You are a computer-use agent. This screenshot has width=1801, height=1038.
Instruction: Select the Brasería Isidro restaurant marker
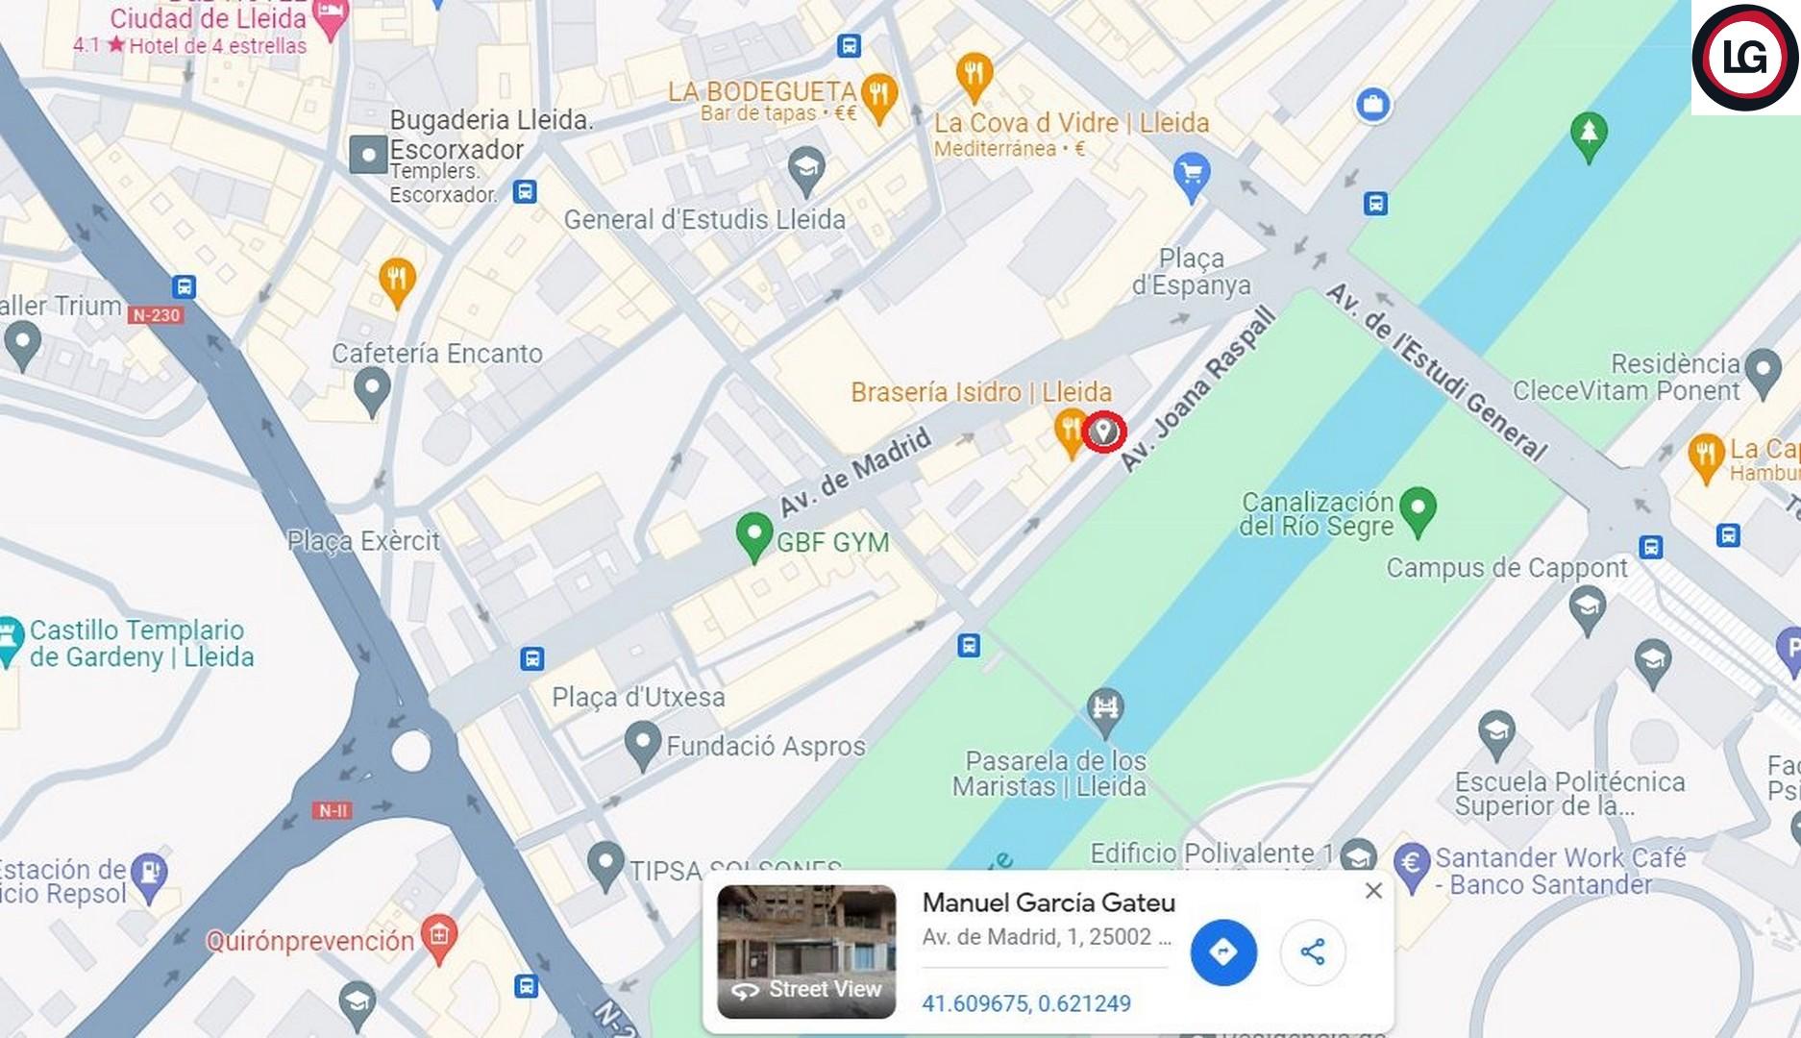tap(1069, 432)
